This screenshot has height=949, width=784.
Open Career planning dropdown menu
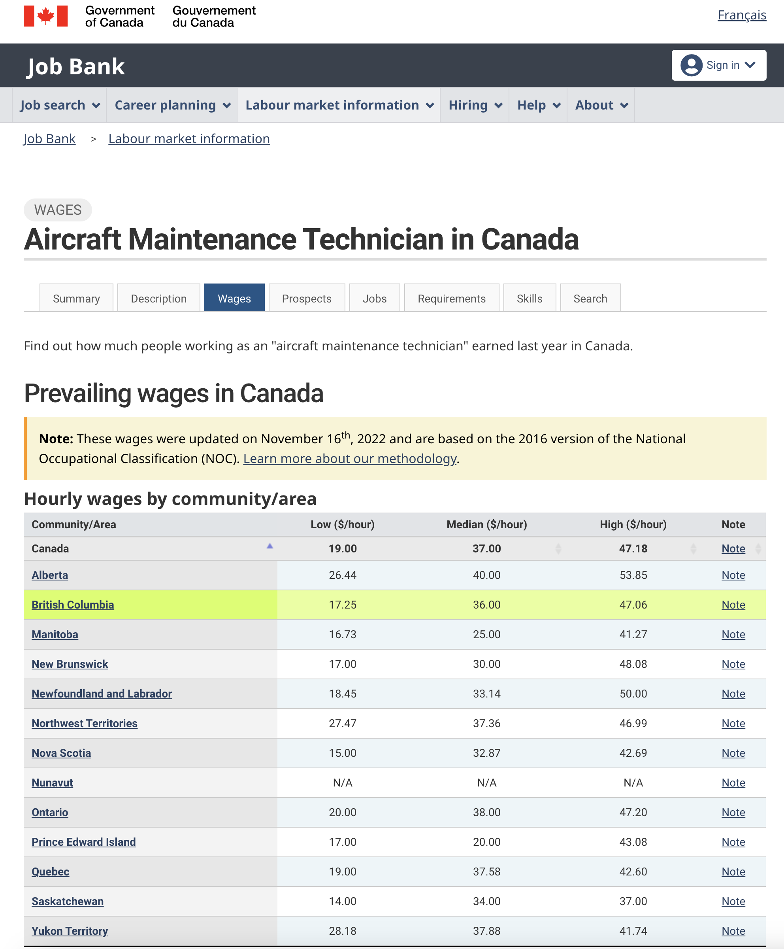[172, 105]
